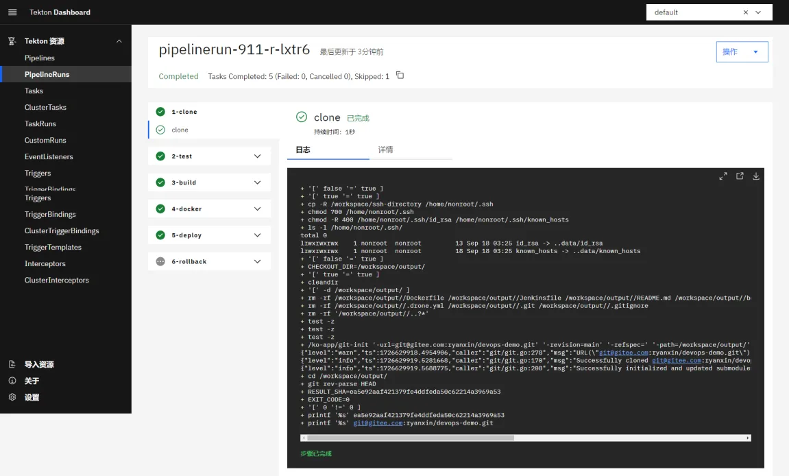Expand the 5-deploy task
789x476 pixels.
[x=257, y=235]
